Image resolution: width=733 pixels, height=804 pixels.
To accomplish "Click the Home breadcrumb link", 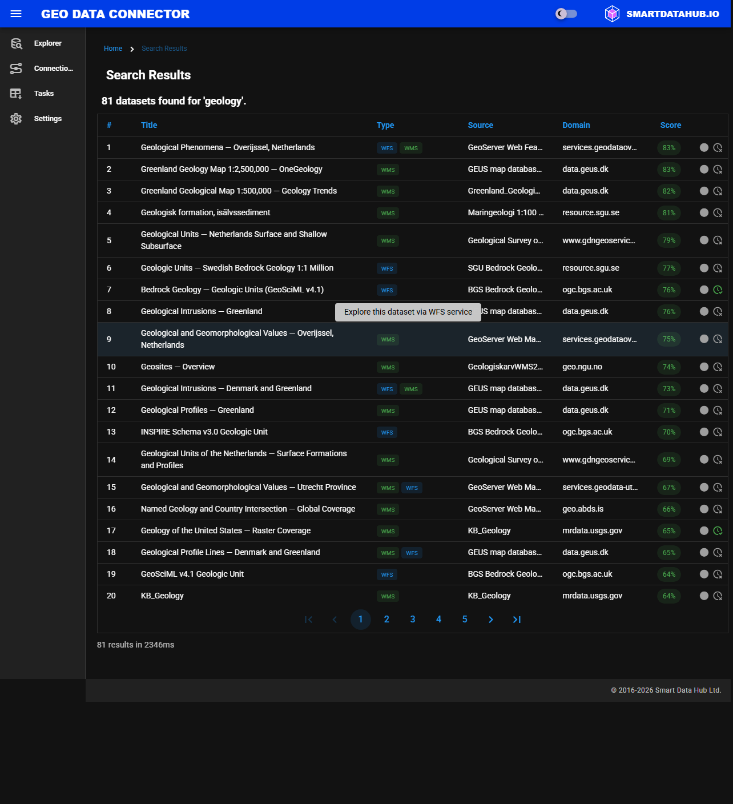I will [x=113, y=49].
